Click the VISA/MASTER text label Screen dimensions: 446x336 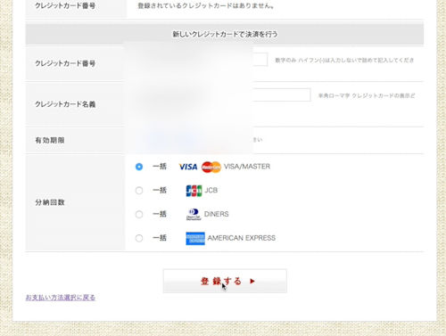click(247, 167)
